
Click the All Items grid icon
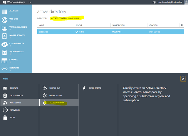point(5,12)
